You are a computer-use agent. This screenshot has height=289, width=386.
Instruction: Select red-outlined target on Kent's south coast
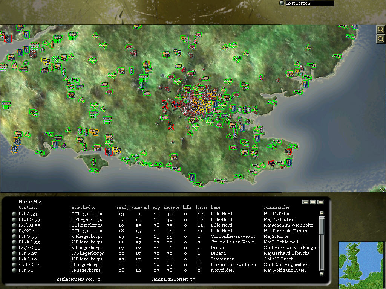tap(271, 163)
